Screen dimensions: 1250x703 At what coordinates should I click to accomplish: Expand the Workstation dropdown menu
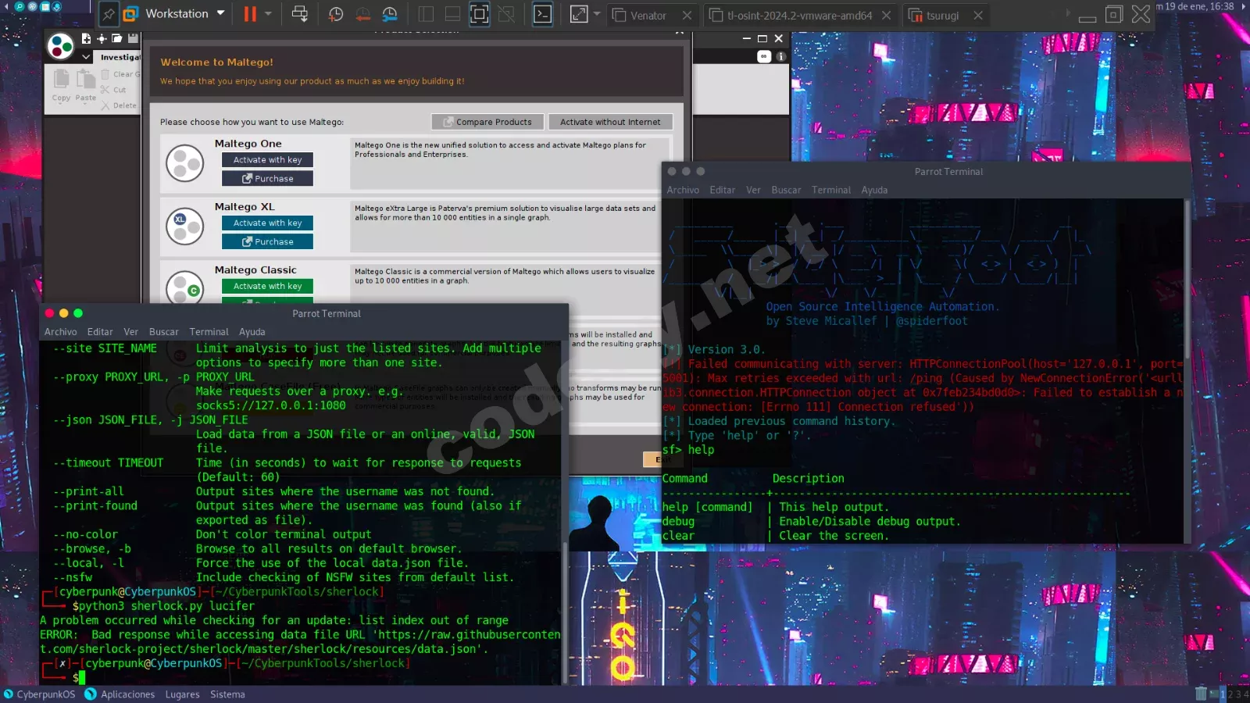pos(220,14)
